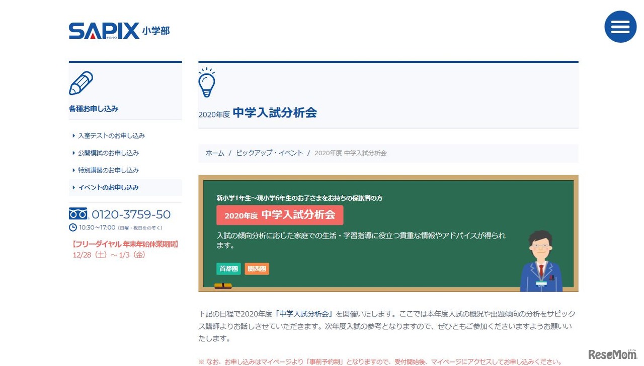Open 公開模試のお申し込み link
The height and width of the screenshot is (366, 644).
pos(108,153)
